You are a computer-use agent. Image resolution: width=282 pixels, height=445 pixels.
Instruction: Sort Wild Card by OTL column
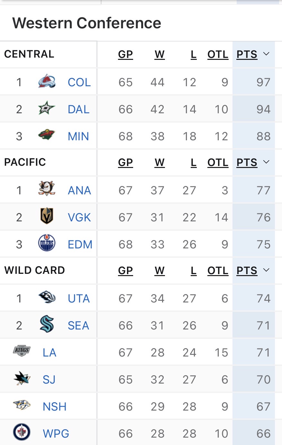click(x=218, y=271)
